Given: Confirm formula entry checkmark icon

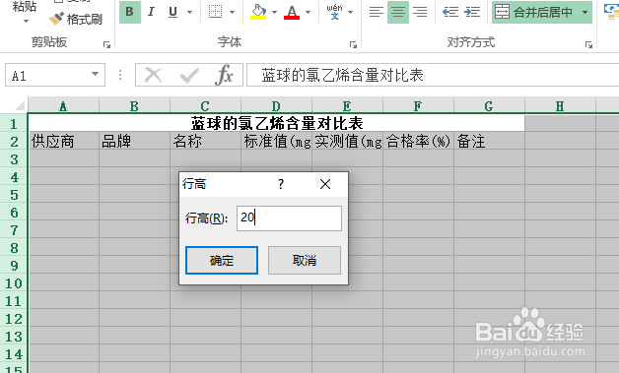Looking at the screenshot, I should coord(189,75).
